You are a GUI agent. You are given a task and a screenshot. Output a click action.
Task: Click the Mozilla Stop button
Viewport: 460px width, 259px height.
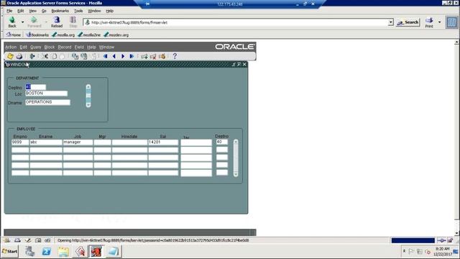tap(73, 22)
